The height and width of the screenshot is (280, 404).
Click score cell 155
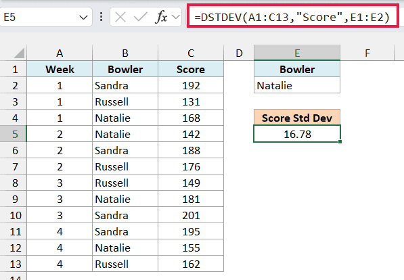191,248
